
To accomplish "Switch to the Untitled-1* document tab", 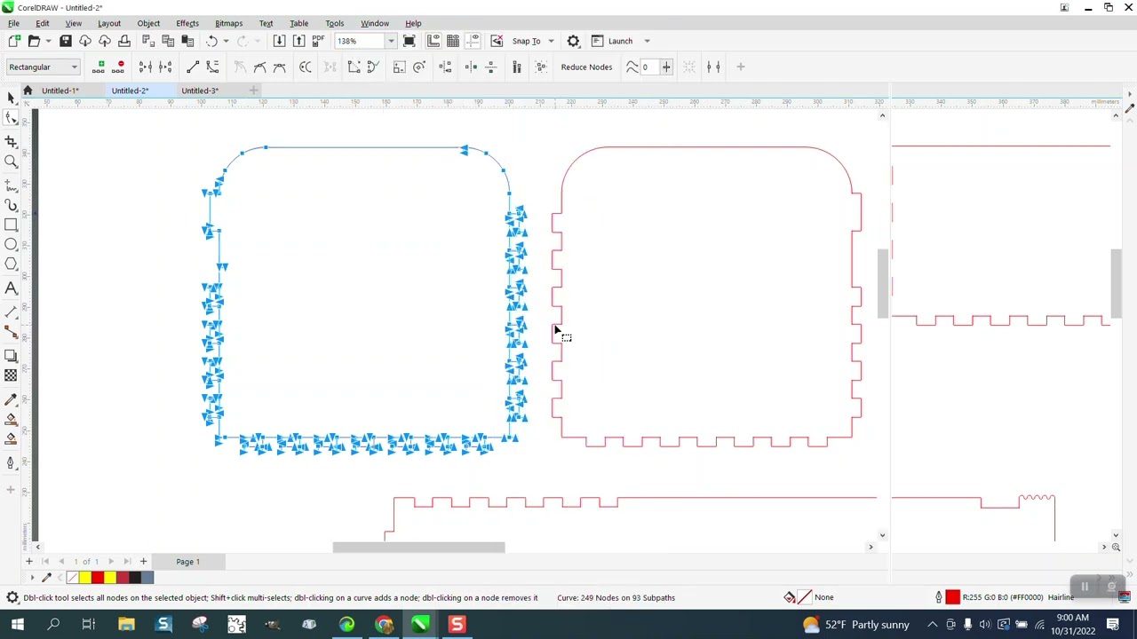I will point(60,91).
